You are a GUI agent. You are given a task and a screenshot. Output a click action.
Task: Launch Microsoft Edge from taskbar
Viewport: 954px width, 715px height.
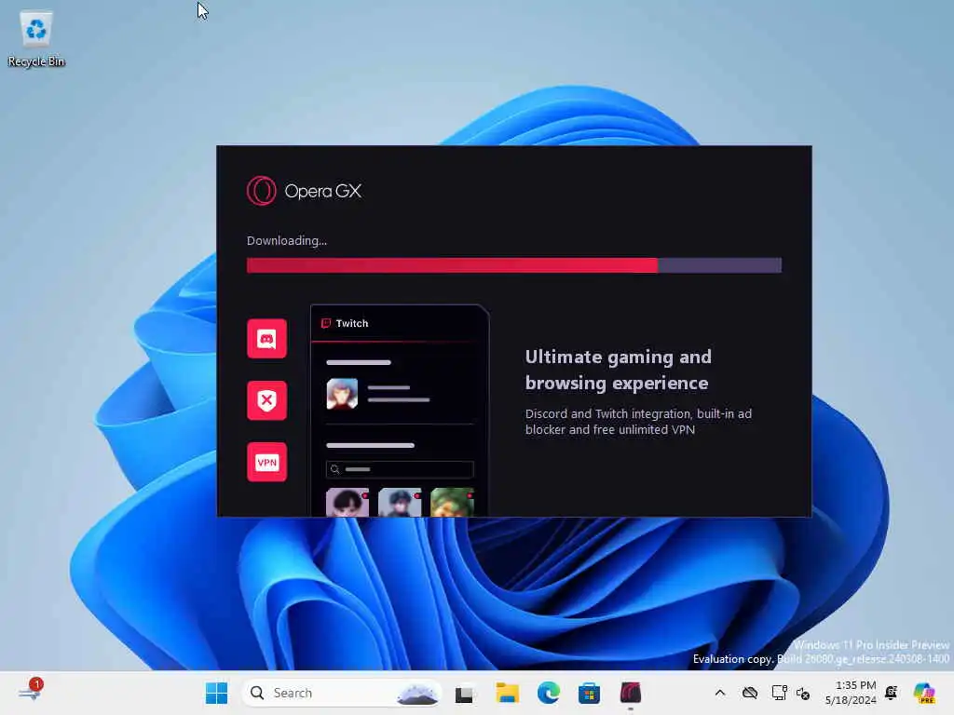[548, 693]
